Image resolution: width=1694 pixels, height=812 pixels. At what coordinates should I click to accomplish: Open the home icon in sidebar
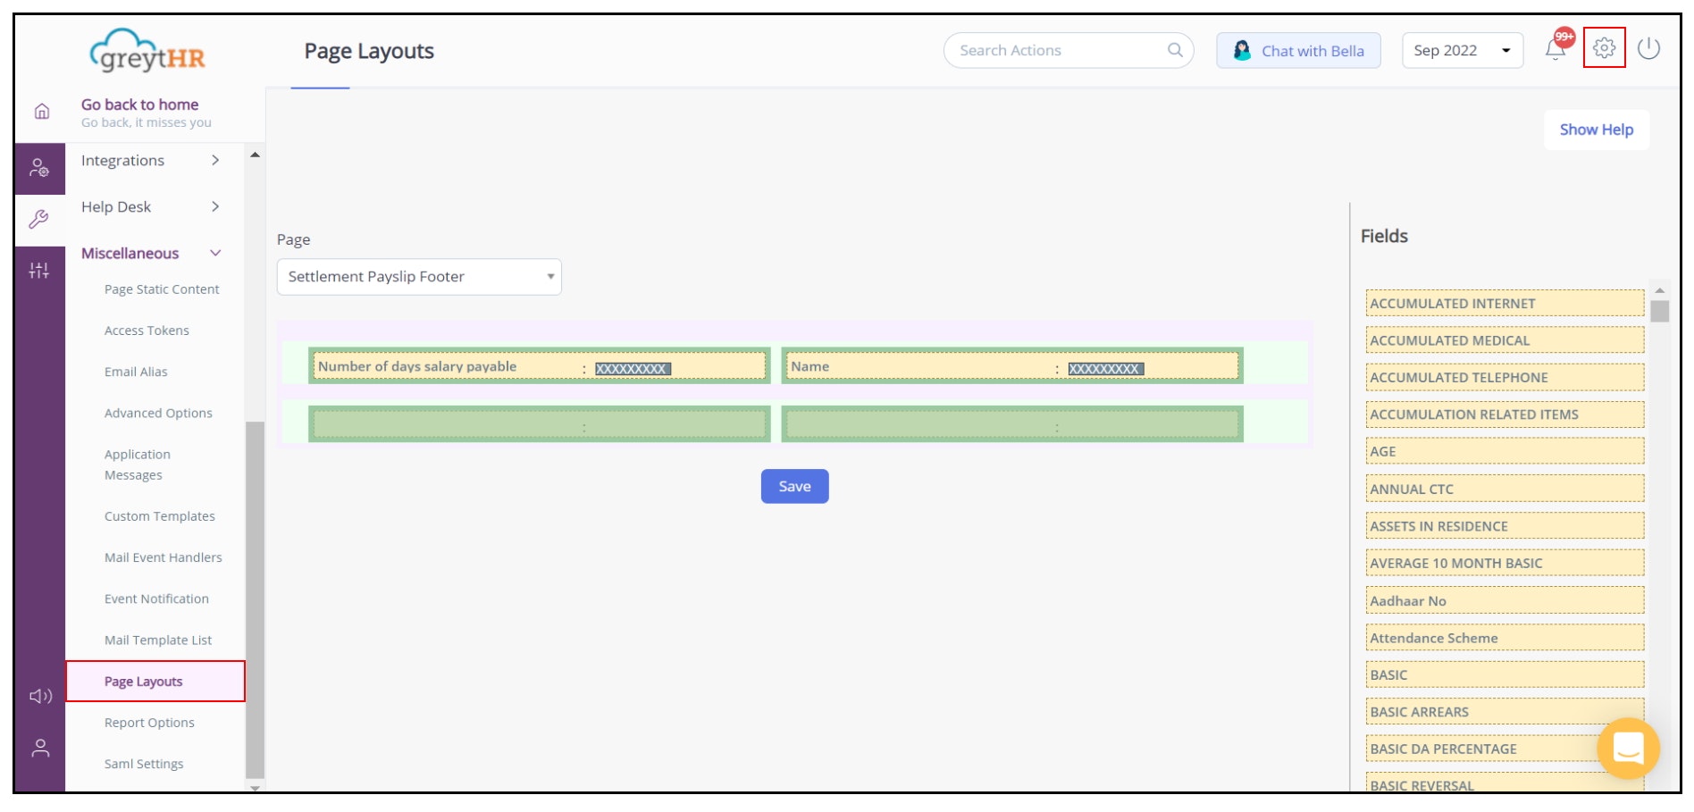point(41,112)
